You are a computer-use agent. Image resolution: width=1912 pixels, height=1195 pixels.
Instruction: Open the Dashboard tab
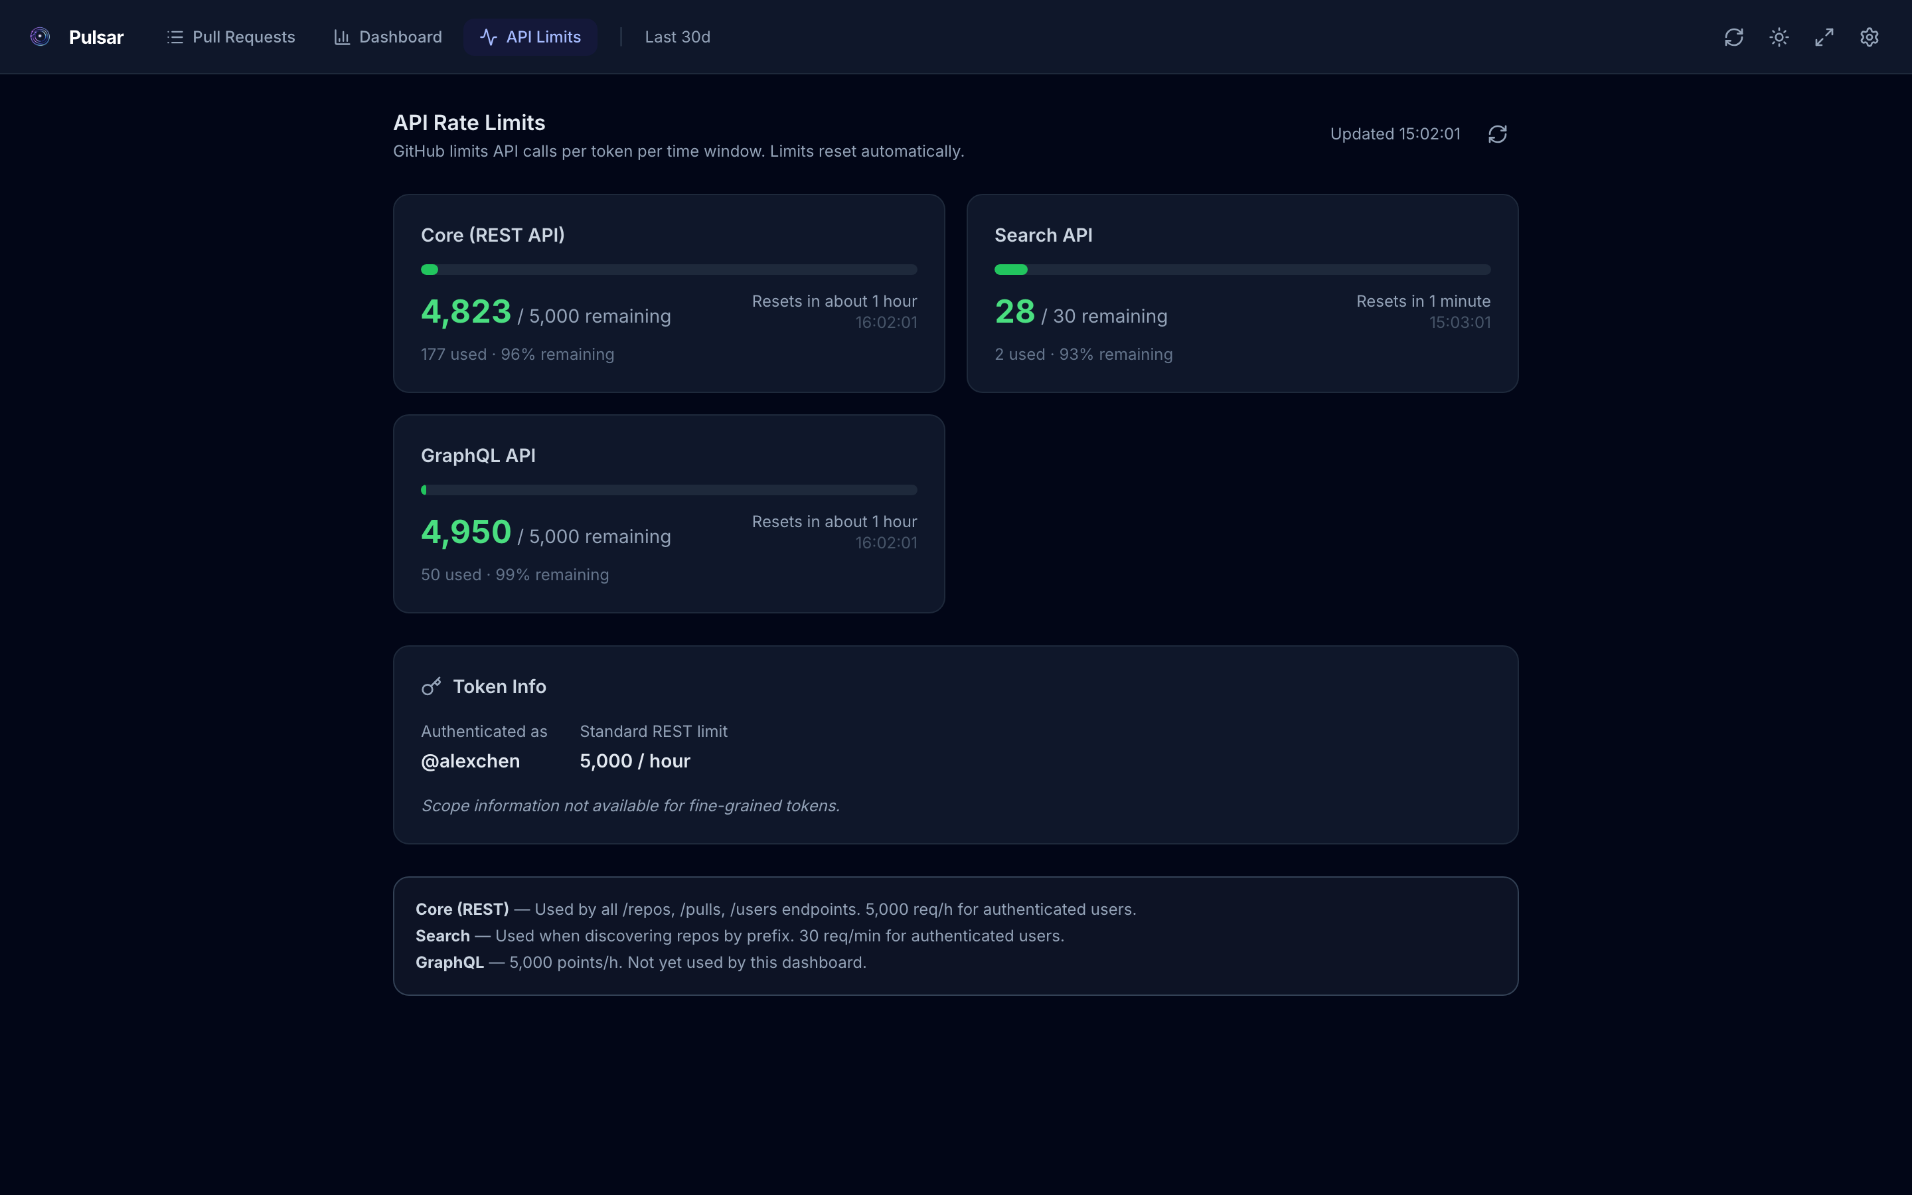pos(387,37)
